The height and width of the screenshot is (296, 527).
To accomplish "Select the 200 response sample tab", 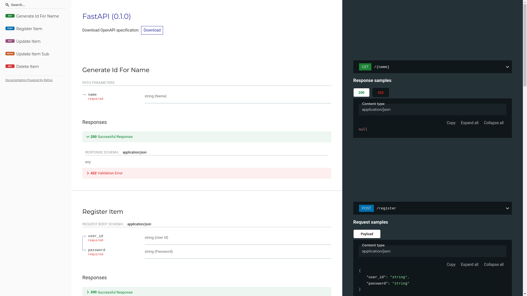I will [361, 93].
